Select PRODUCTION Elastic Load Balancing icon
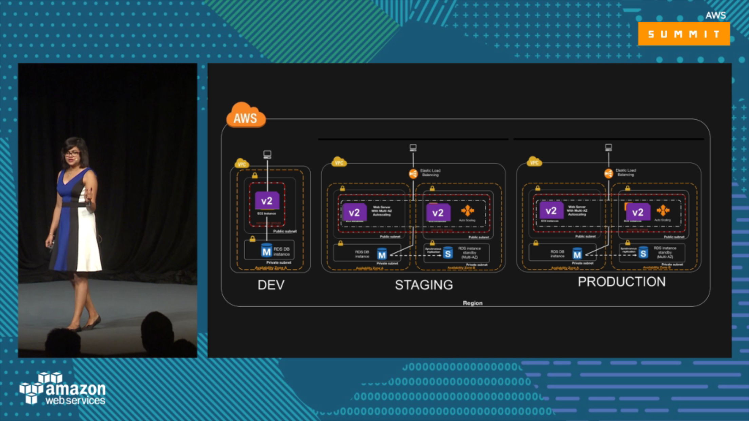 609,174
